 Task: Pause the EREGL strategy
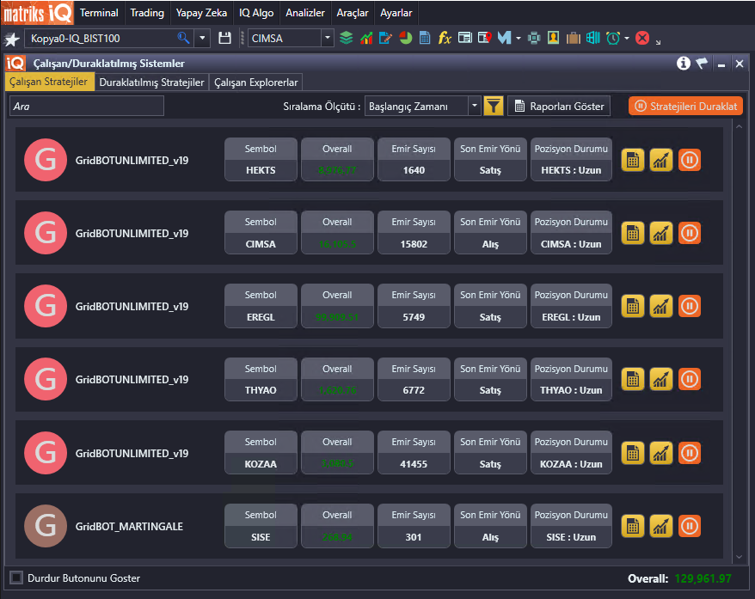690,306
